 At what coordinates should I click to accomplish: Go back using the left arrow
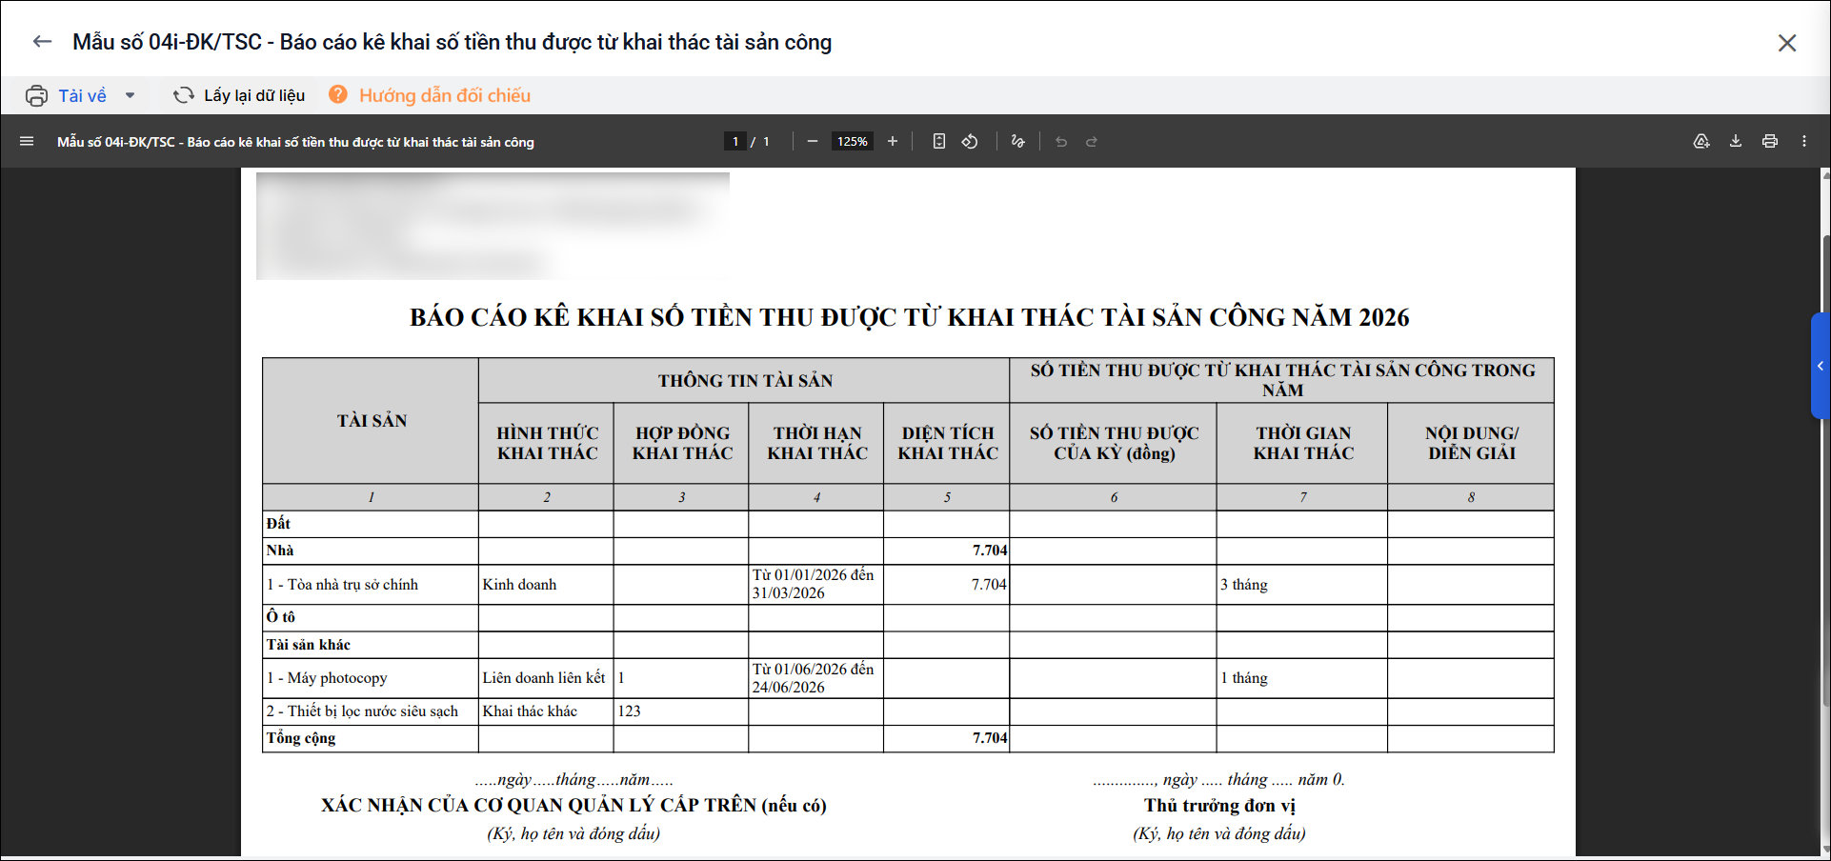42,42
